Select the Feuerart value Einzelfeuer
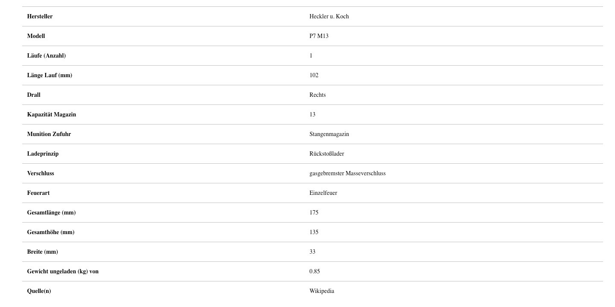This screenshot has height=307, width=615. [x=323, y=193]
